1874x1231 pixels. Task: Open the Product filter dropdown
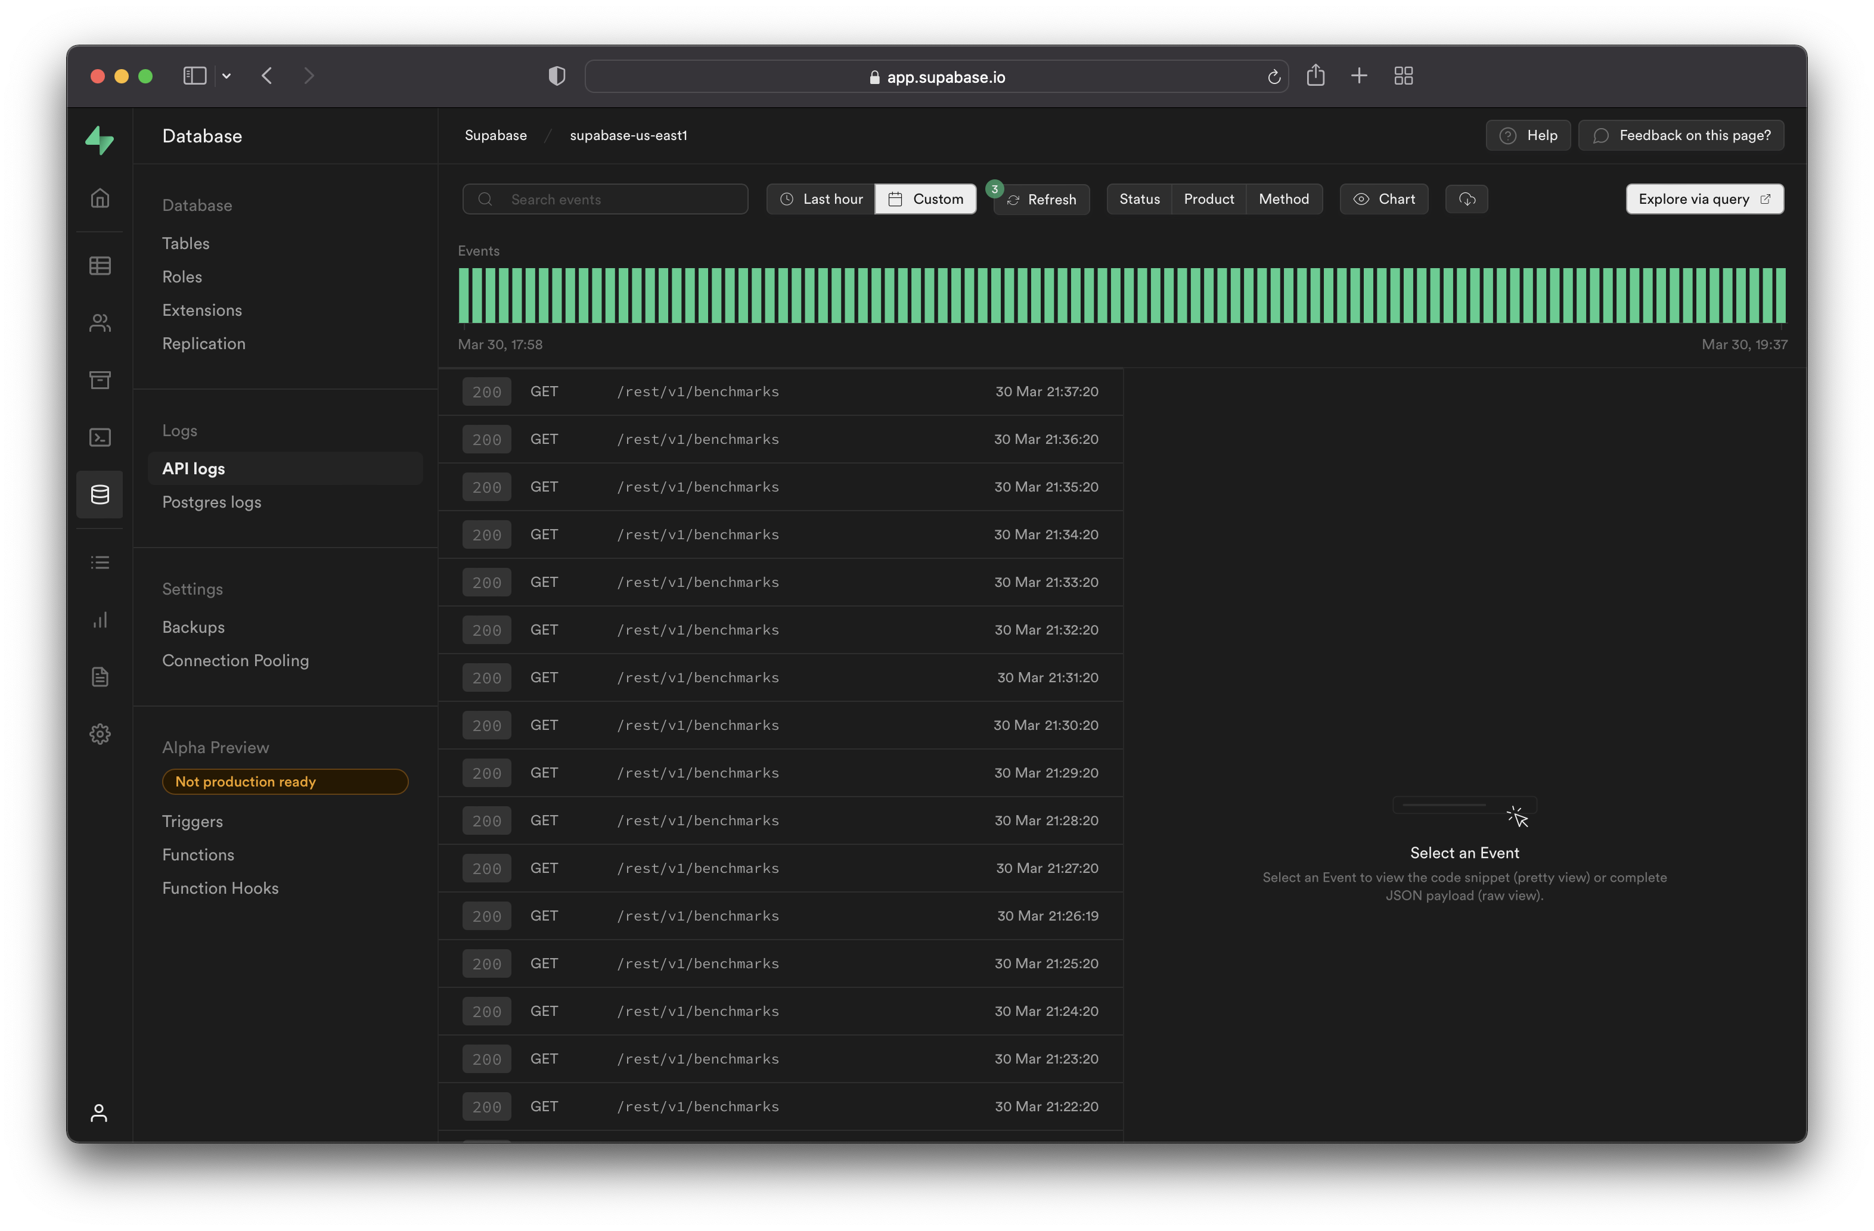pos(1209,199)
